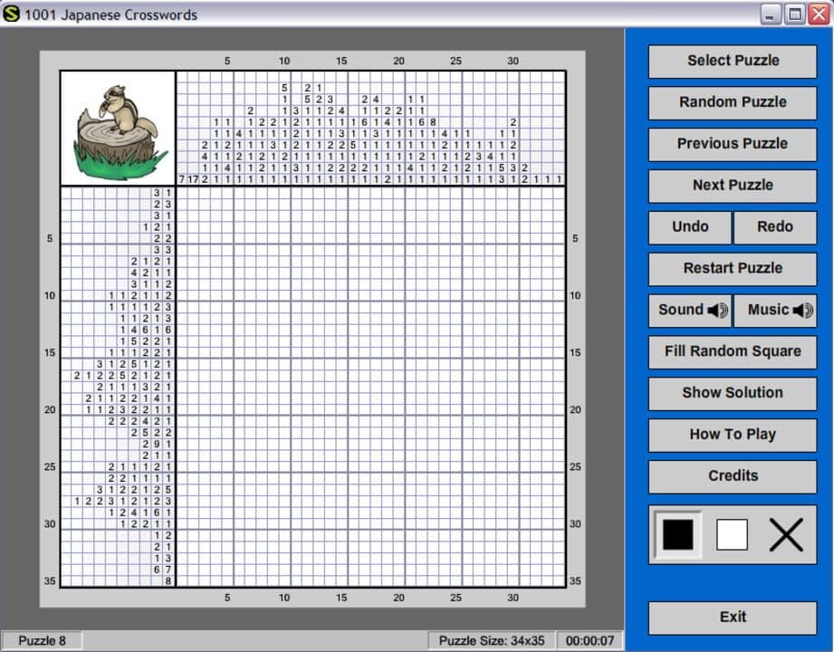
Task: Undo the last move
Action: point(690,226)
